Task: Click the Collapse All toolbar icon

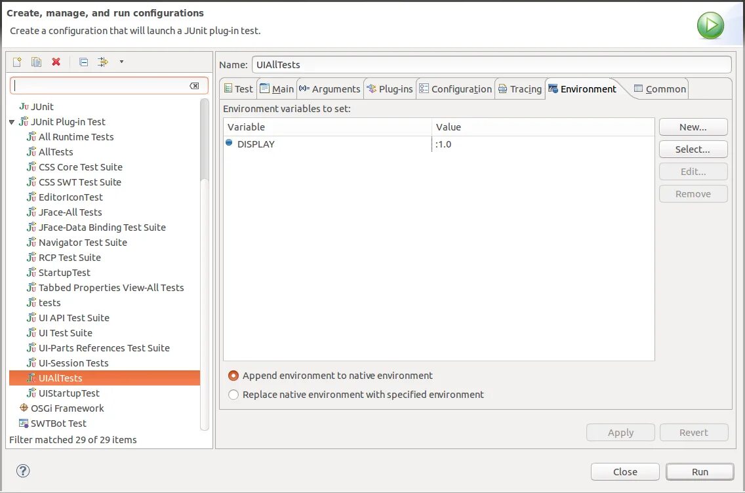Action: pos(84,62)
